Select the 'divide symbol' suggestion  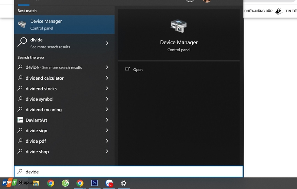64,99
